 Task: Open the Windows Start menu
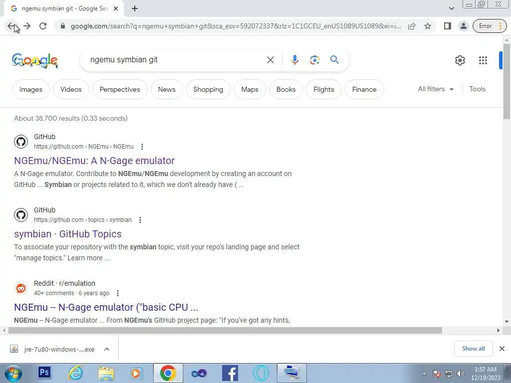(13, 373)
